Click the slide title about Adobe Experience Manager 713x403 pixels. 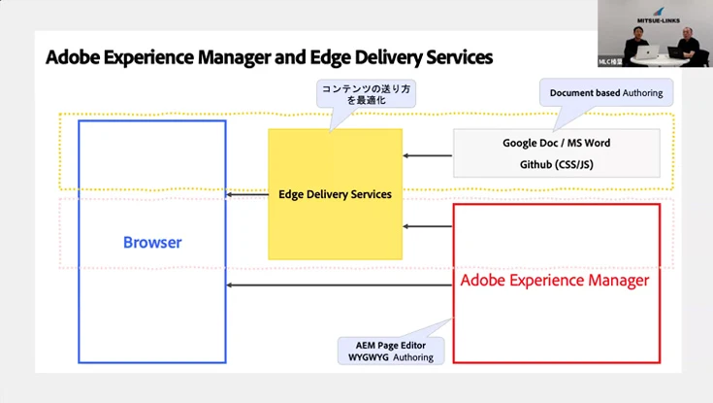[270, 58]
